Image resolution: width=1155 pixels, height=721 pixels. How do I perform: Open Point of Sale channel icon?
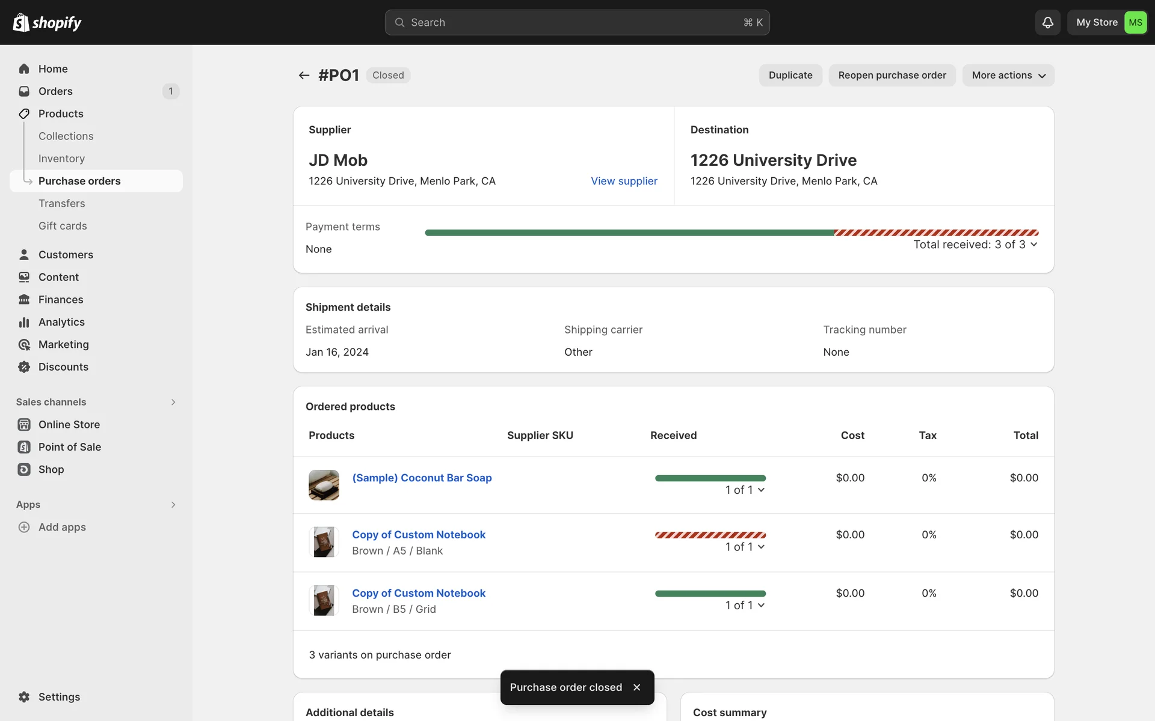point(24,447)
